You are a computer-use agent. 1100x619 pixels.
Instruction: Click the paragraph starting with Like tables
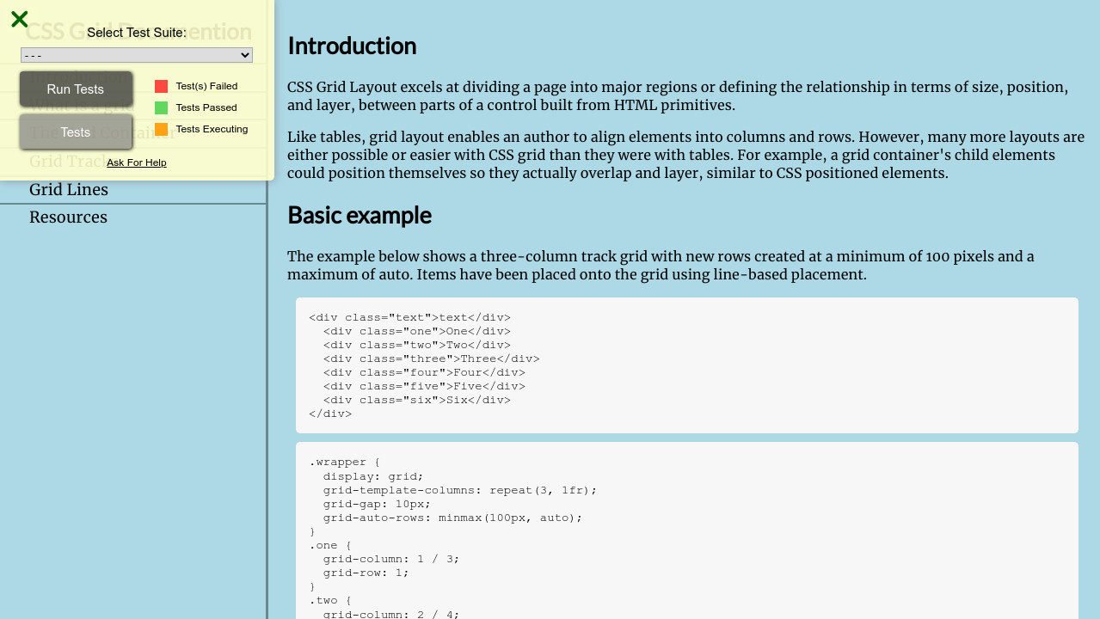coord(685,155)
